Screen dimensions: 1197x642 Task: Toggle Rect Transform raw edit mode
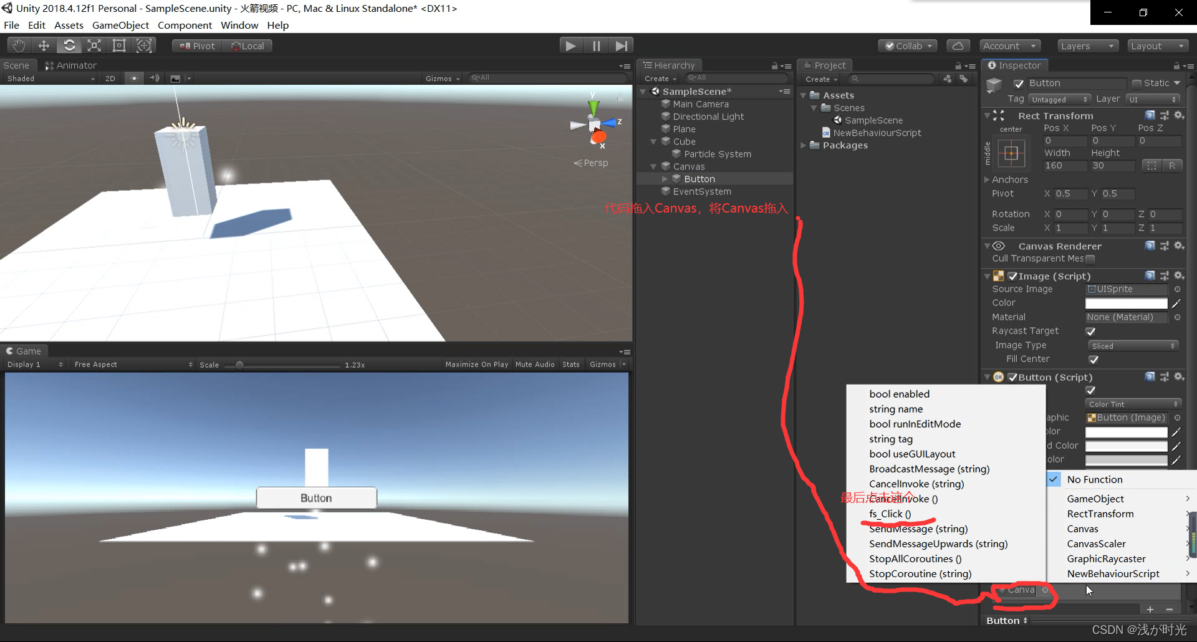[x=1172, y=166]
